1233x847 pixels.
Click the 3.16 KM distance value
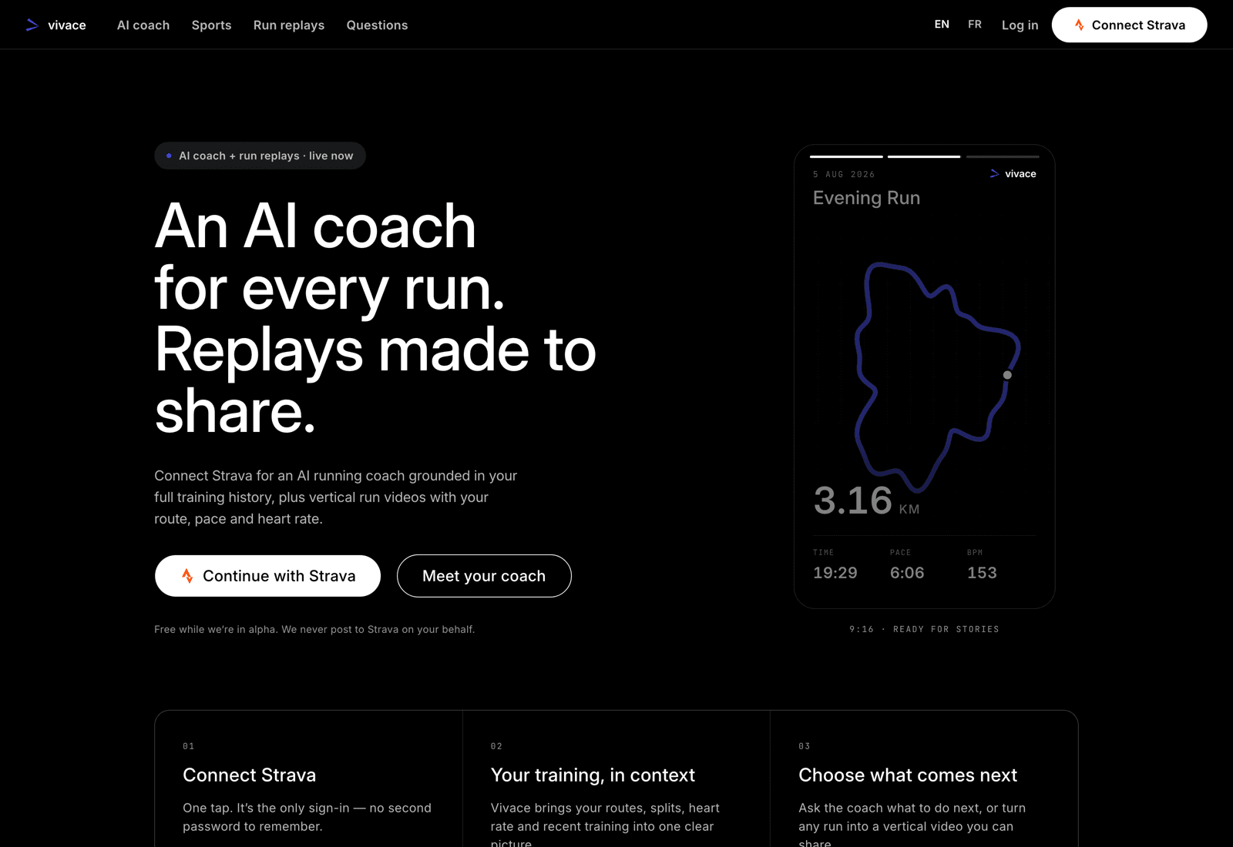(x=866, y=500)
